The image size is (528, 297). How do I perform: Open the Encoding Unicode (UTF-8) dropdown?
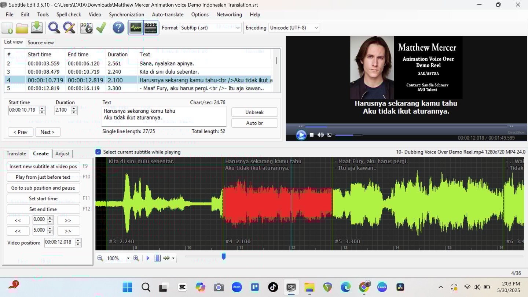pos(294,28)
